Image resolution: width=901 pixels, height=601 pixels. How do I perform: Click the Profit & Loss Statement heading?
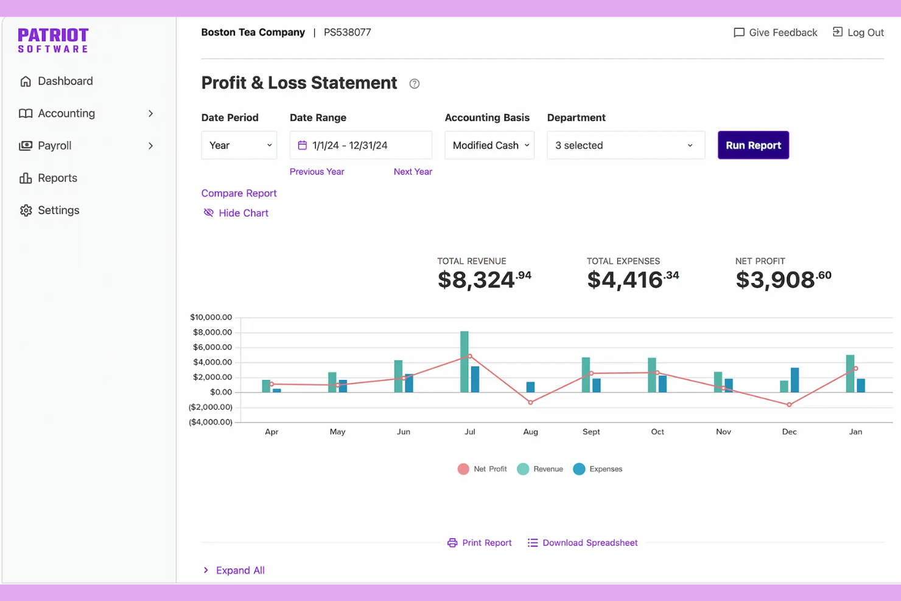point(300,83)
